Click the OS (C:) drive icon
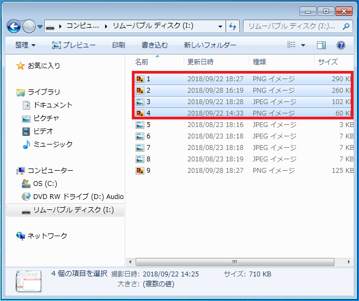Viewport: 359px width, 301px height. coord(26,184)
